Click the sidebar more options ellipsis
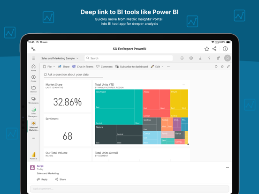Image resolution: width=259 pixels, height=194 pixels. 33,138
